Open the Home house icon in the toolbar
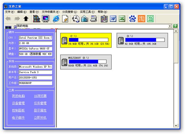This screenshot has height=134, width=185. click(x=36, y=18)
